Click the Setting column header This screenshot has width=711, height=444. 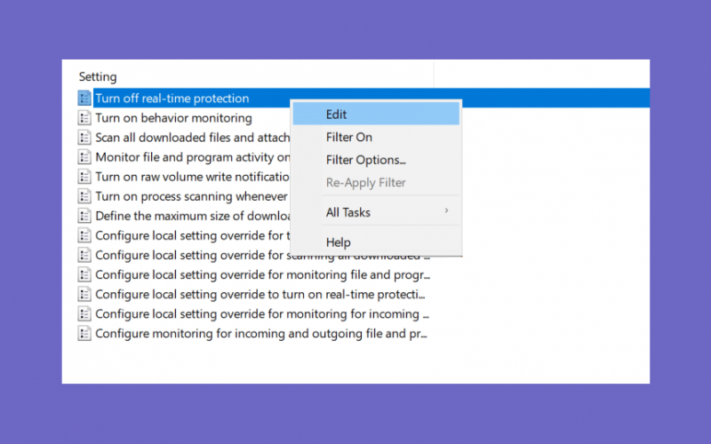(98, 76)
